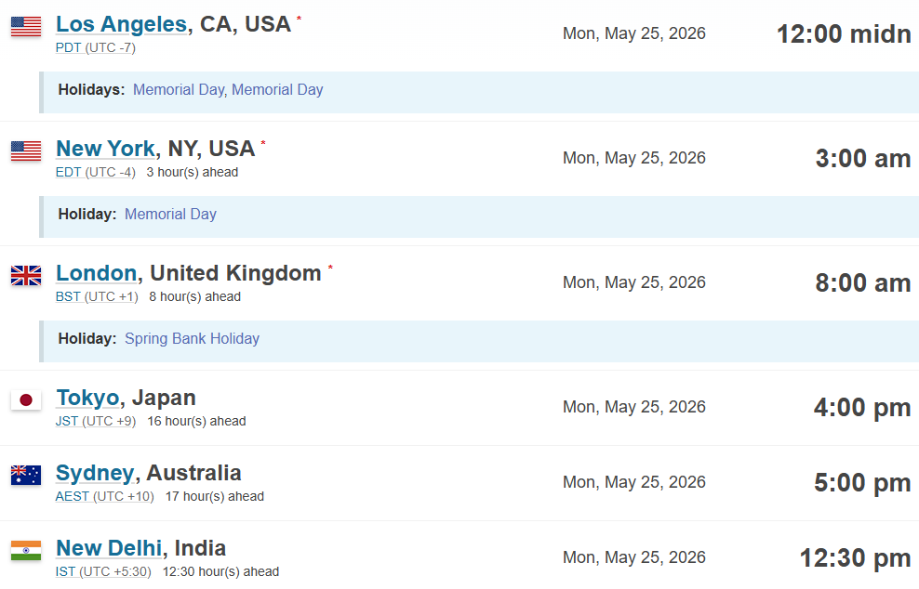Open New York's Memorial Day holiday link
Viewport: 919px width, 589px height.
[170, 214]
